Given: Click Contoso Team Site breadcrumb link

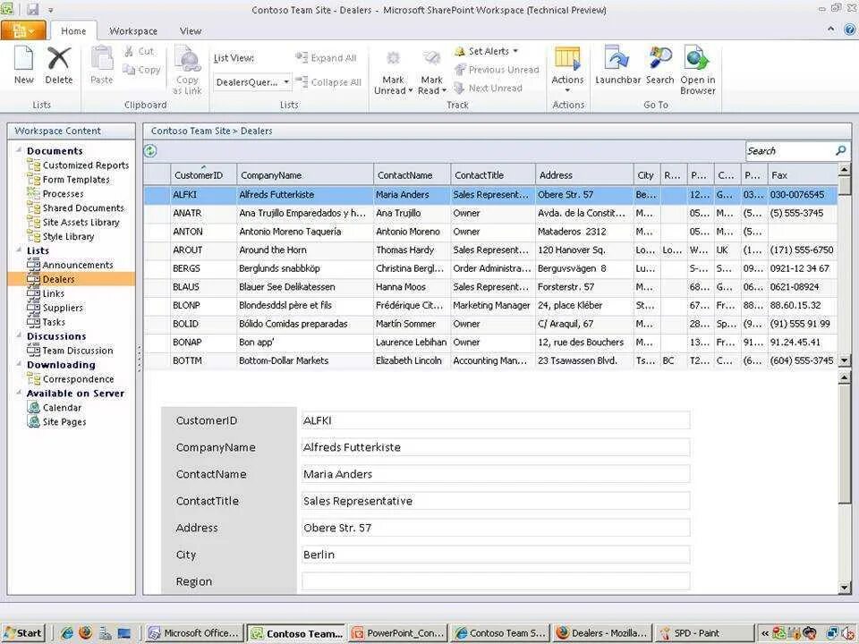Looking at the screenshot, I should pyautogui.click(x=191, y=131).
